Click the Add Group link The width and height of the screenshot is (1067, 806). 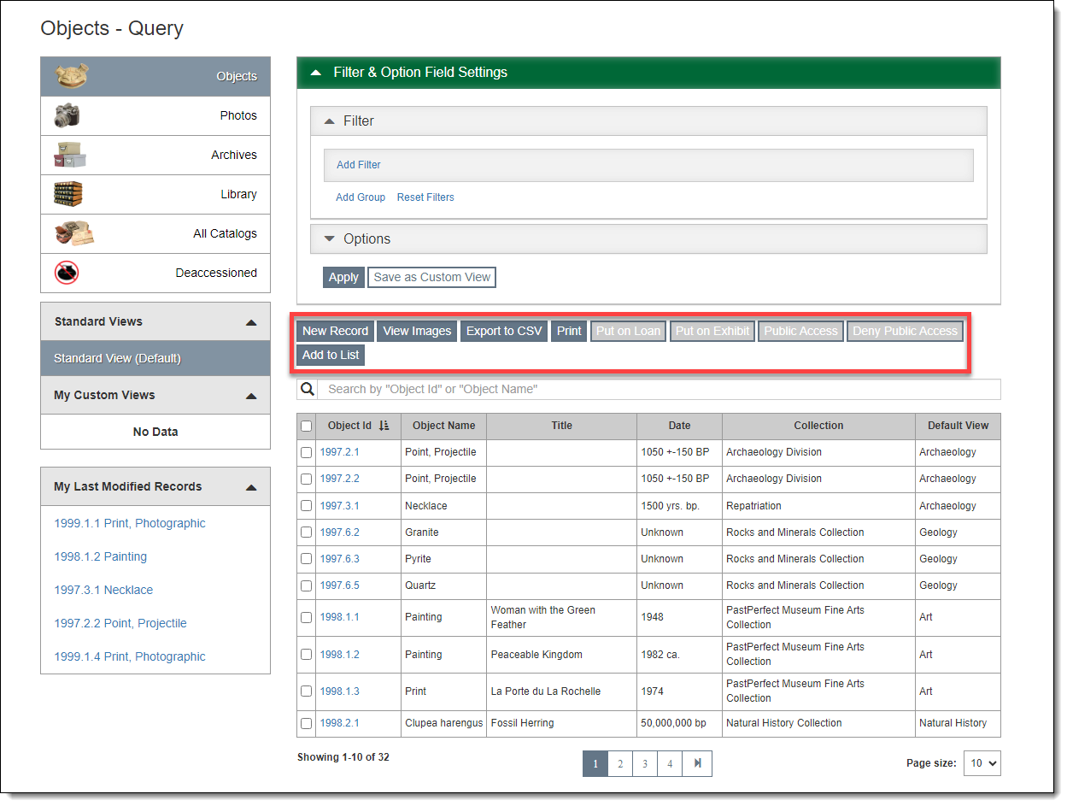pos(361,197)
